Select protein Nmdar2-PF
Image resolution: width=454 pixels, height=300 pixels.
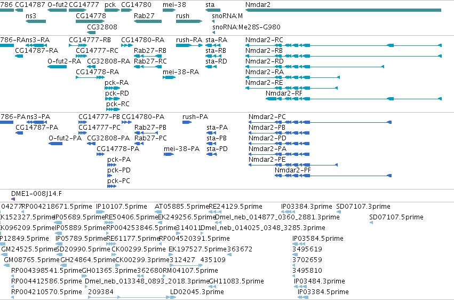[x=293, y=170]
